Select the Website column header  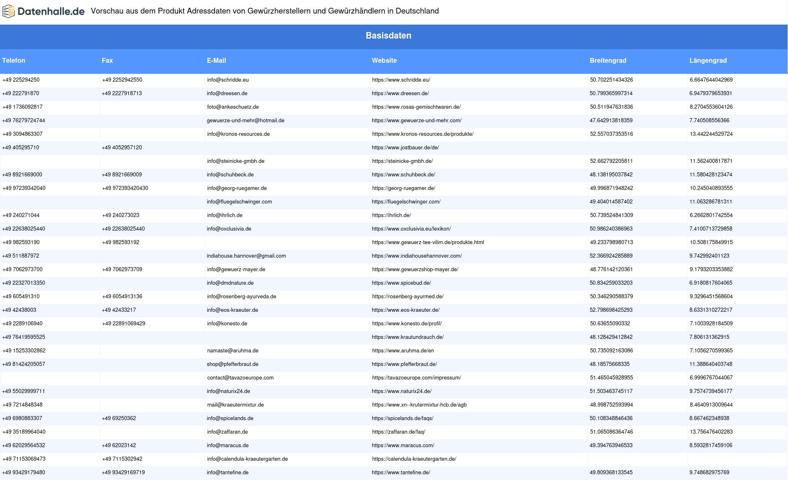[384, 61]
